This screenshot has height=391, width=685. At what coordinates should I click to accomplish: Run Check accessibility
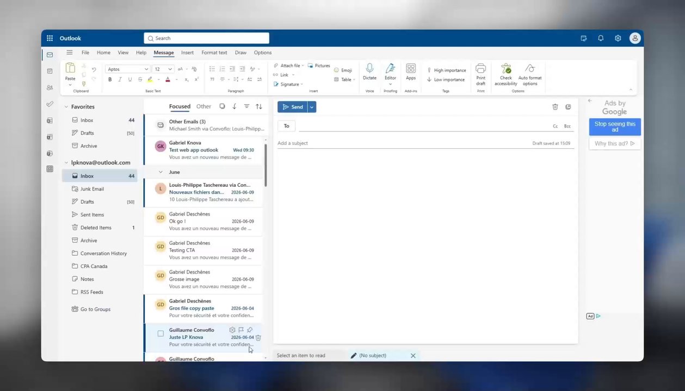[x=506, y=74]
